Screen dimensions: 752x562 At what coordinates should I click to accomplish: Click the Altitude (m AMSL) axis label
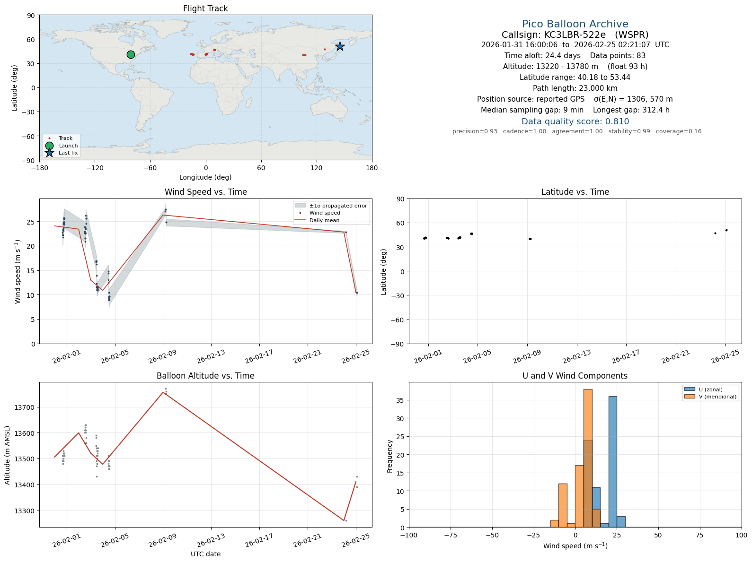coord(8,455)
